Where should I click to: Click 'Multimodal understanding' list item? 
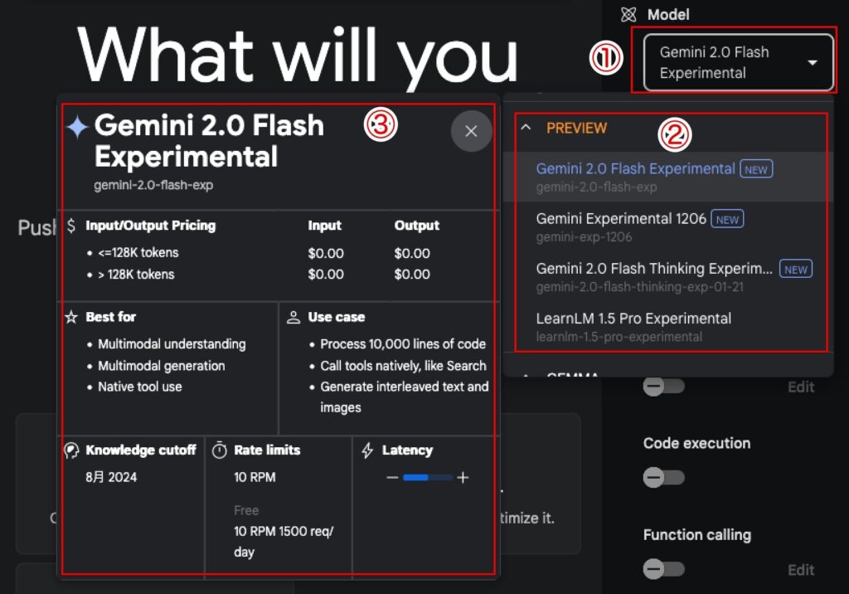(172, 344)
